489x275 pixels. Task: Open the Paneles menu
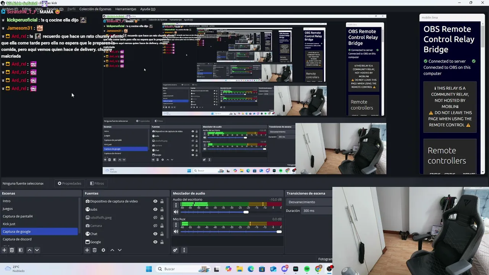[55, 9]
